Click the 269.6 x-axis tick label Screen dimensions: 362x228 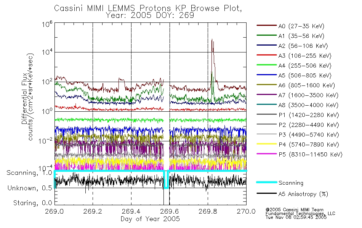tap(170, 211)
